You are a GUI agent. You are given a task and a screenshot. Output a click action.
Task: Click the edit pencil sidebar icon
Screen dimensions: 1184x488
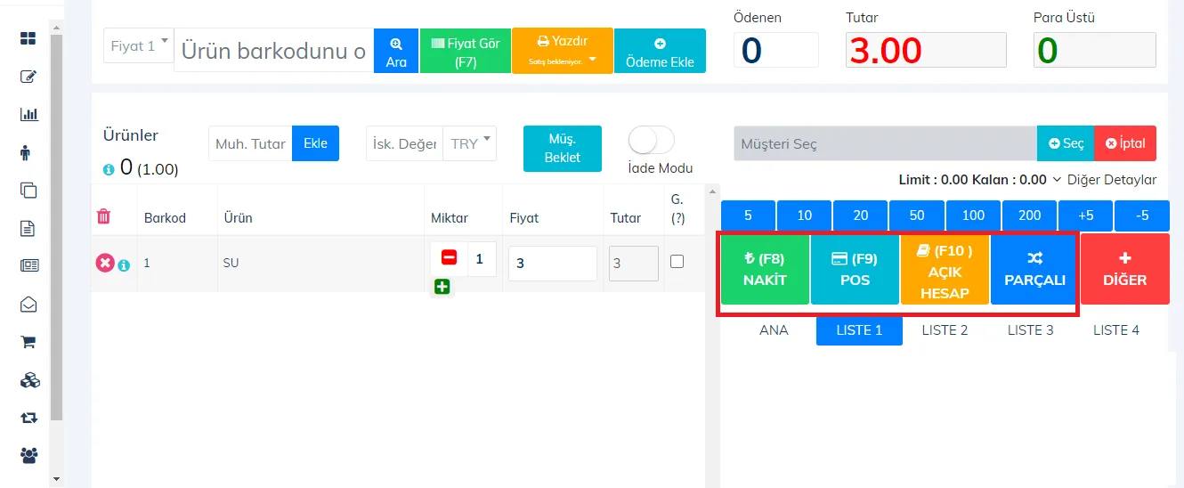[28, 77]
